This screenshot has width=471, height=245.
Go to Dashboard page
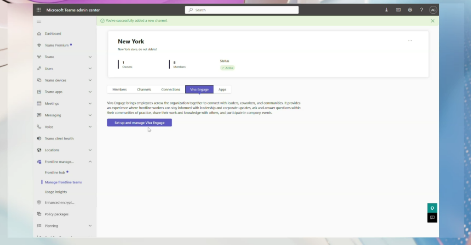(53, 33)
